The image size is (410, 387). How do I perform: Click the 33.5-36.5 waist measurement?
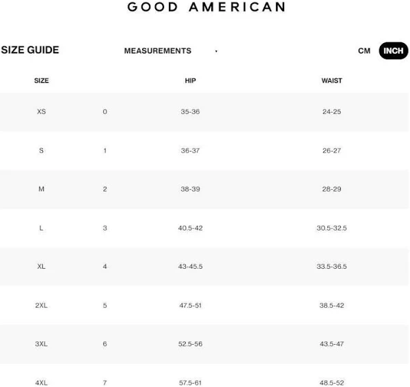click(x=331, y=266)
